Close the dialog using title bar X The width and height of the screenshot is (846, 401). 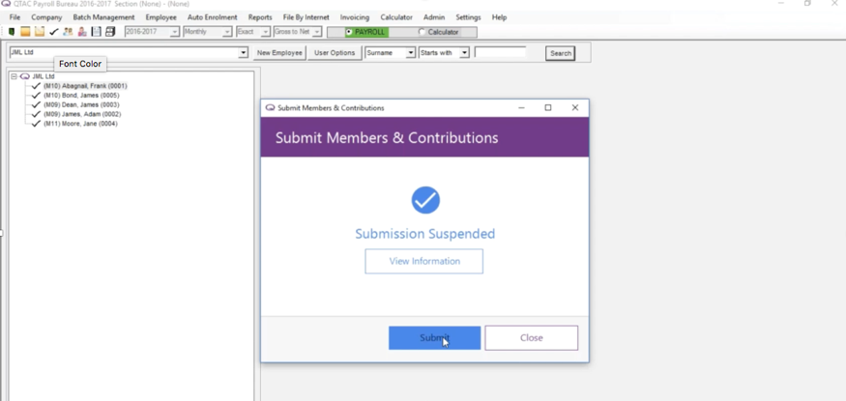(575, 108)
